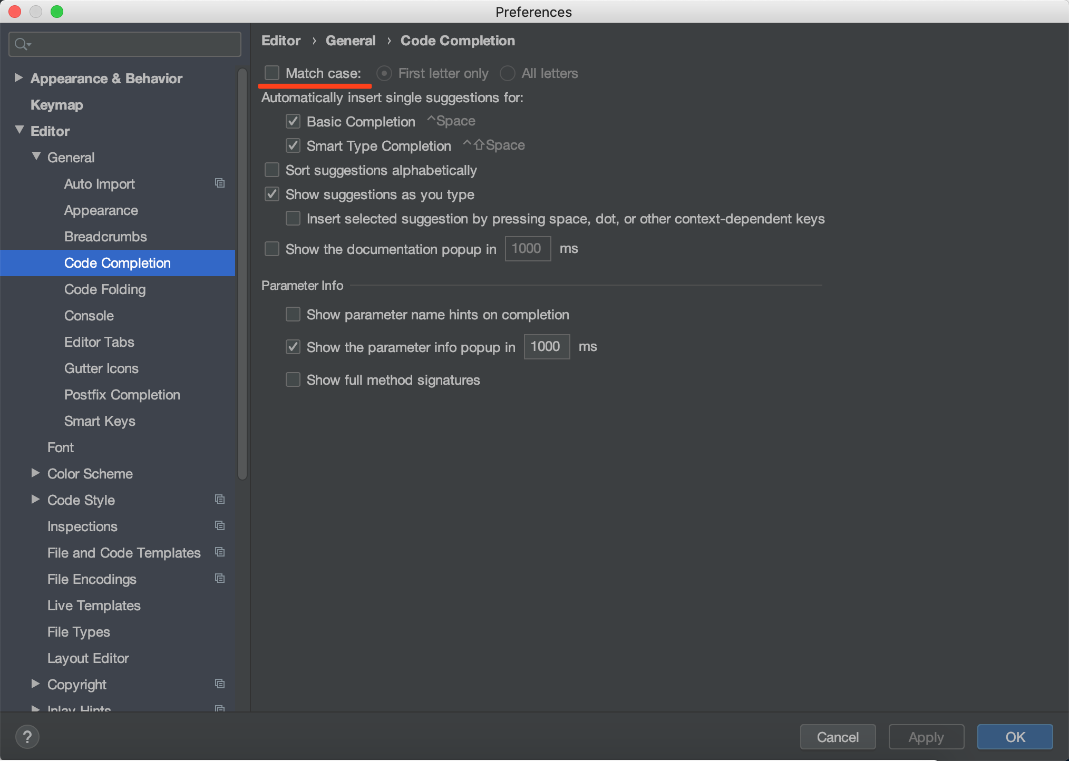
Task: Select Keymap in the settings tree
Action: (x=56, y=105)
